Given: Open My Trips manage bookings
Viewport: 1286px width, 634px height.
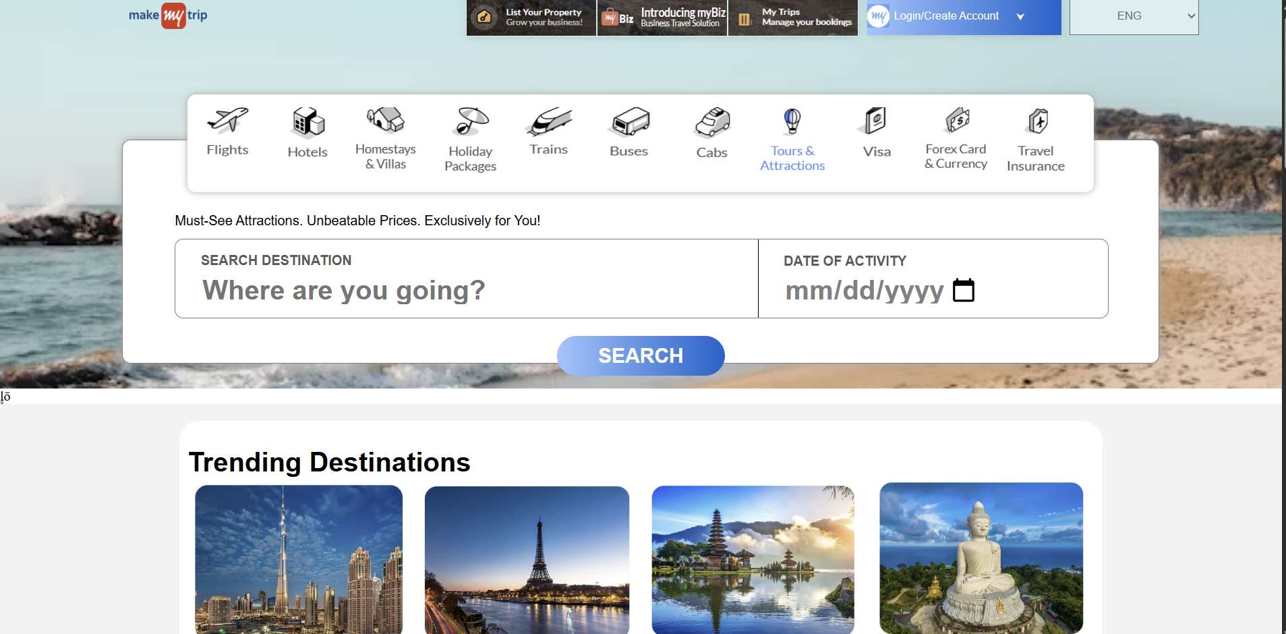Looking at the screenshot, I should click(793, 18).
